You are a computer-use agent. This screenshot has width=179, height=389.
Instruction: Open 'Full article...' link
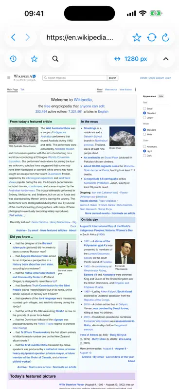pos(17,215)
